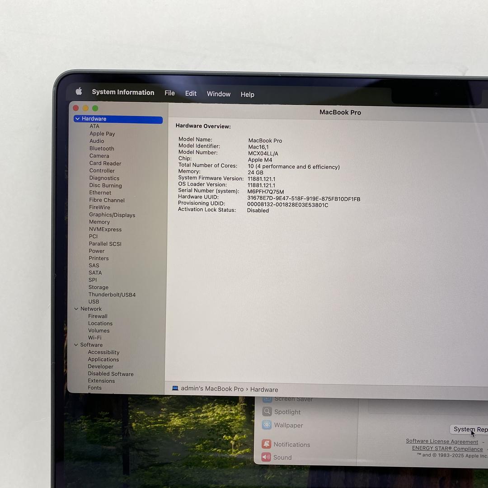Select PCI in the sidebar
This screenshot has width=488, height=488.
[x=93, y=236]
